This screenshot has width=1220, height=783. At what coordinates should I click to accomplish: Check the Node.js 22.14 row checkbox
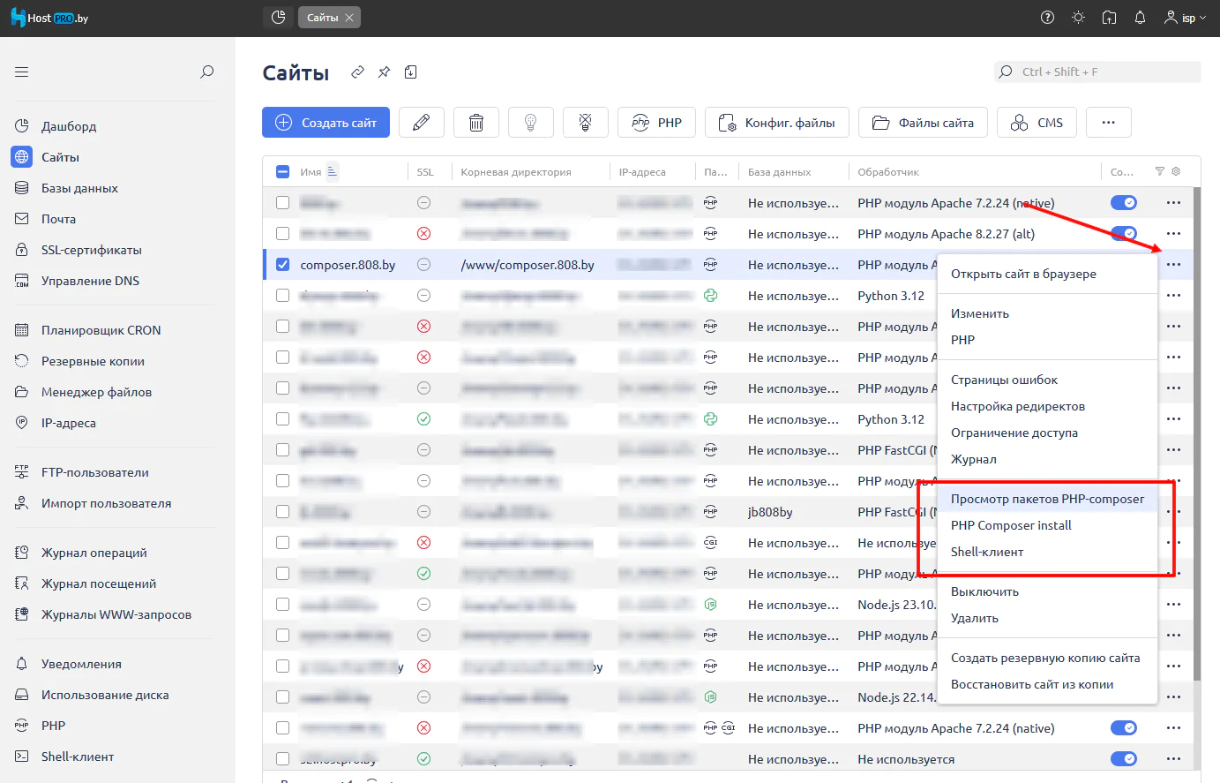point(282,697)
